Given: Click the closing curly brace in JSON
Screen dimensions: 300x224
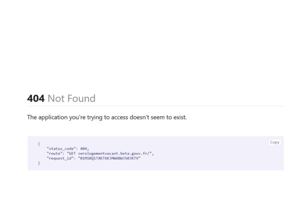Looking at the screenshot, I should (x=39, y=163).
